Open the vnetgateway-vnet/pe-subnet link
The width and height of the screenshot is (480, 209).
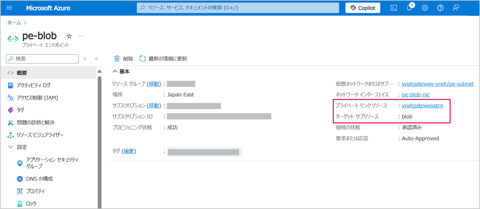pos(438,84)
